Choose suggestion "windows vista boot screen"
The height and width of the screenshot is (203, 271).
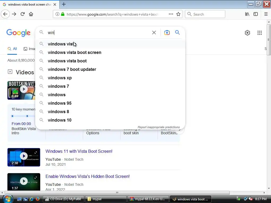pos(110,52)
